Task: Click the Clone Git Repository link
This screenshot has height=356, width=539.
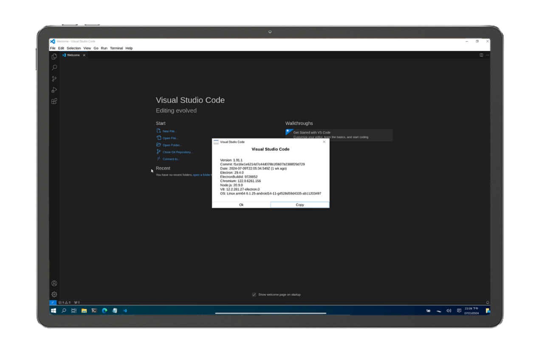Action: [x=177, y=152]
